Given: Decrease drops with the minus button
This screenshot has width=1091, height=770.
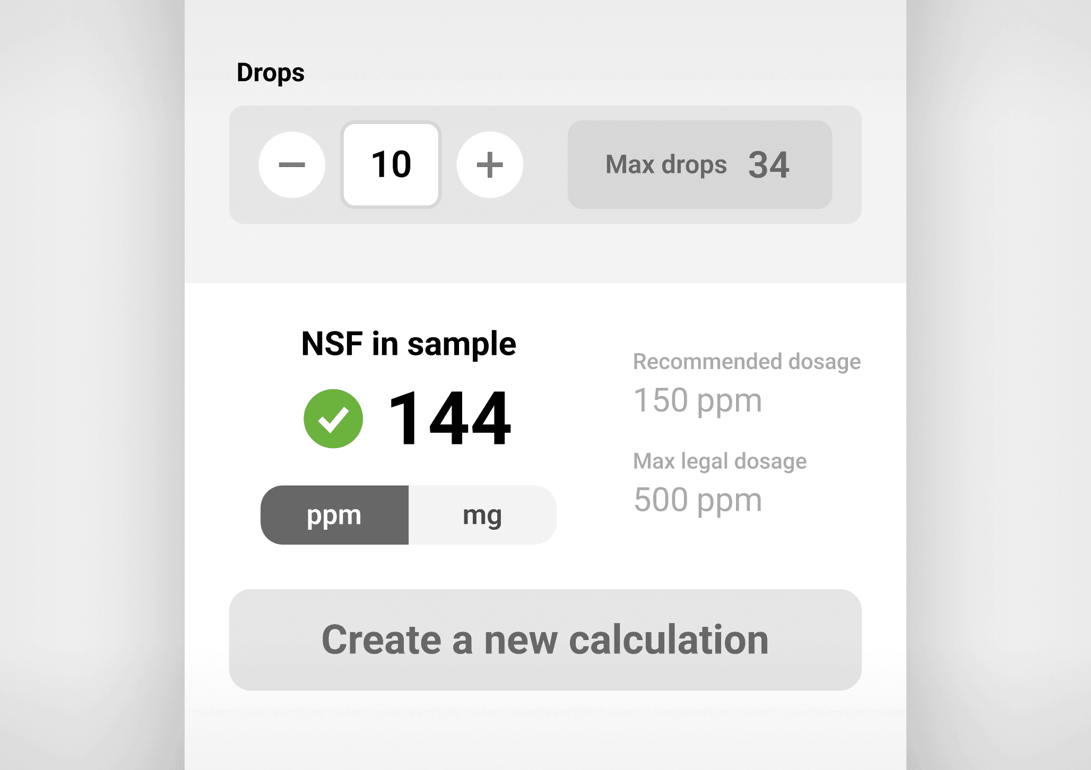Looking at the screenshot, I should point(292,165).
